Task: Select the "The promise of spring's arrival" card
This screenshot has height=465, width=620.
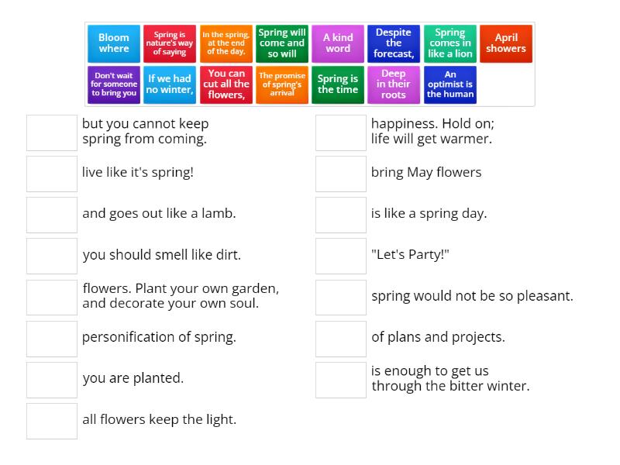Action: [x=281, y=85]
